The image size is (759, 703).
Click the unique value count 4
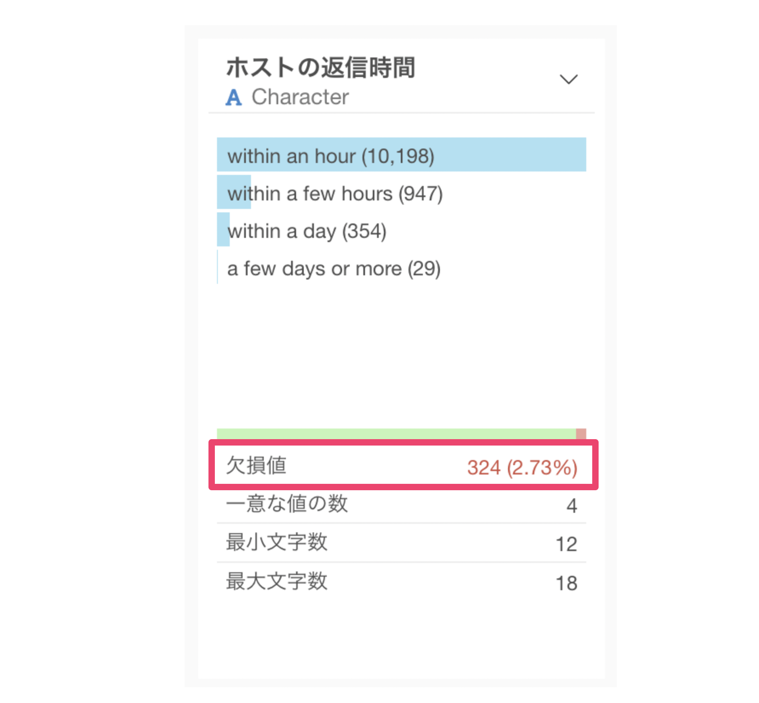tap(572, 506)
